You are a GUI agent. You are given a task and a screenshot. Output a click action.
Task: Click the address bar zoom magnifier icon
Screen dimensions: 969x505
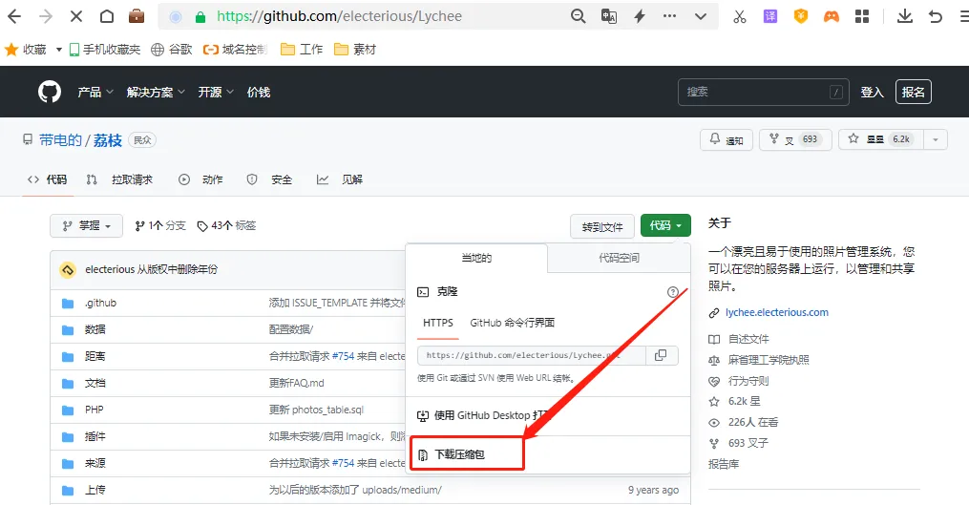click(x=578, y=16)
